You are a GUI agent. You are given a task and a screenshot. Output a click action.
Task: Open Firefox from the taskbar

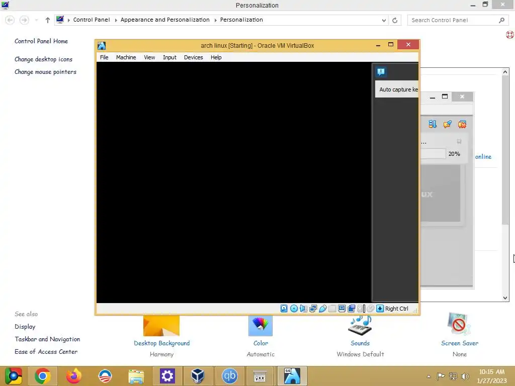74,376
